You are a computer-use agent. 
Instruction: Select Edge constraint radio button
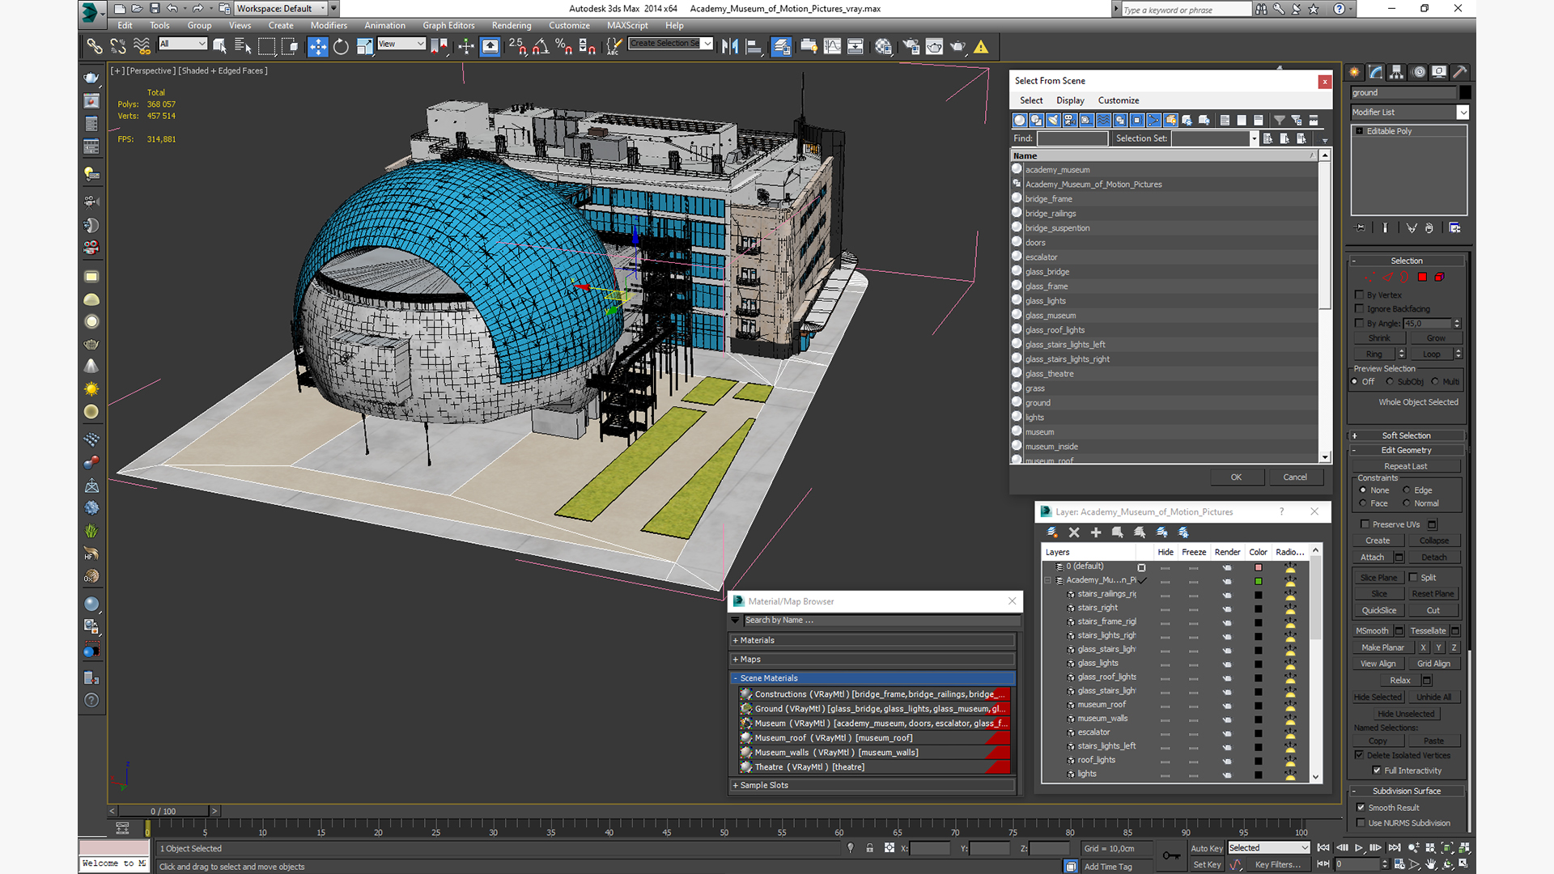point(1407,490)
